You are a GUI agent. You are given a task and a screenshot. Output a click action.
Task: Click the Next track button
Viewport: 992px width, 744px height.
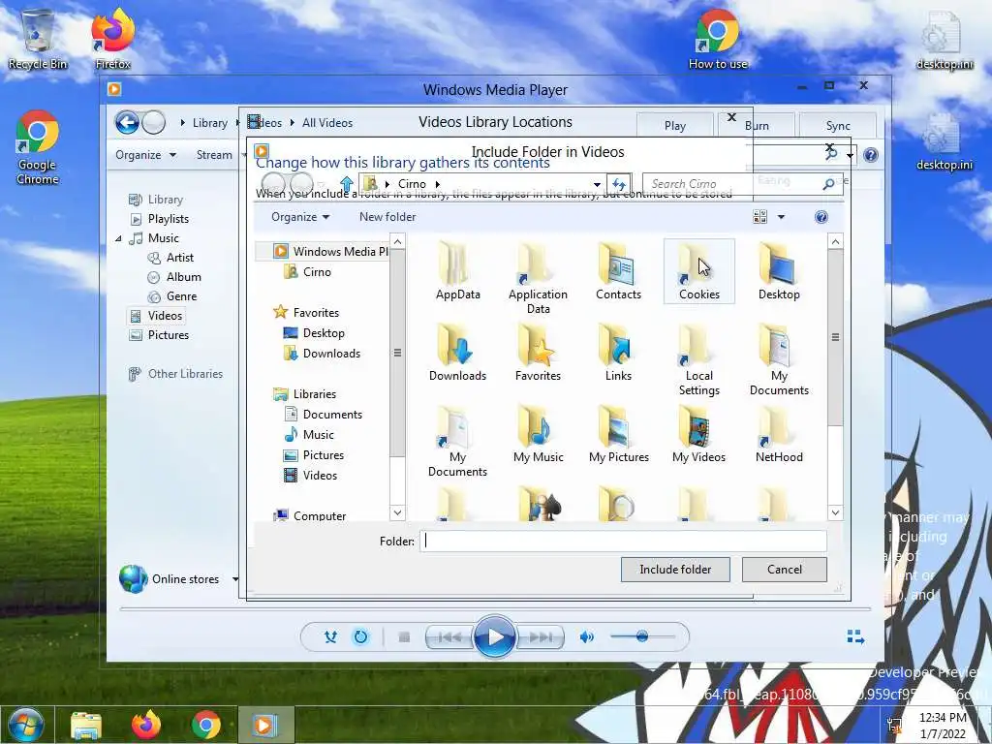point(541,637)
